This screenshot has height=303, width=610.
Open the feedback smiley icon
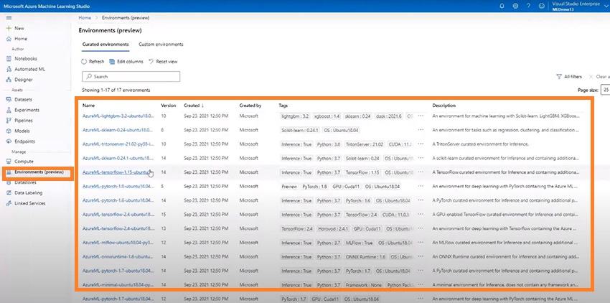[542, 6]
